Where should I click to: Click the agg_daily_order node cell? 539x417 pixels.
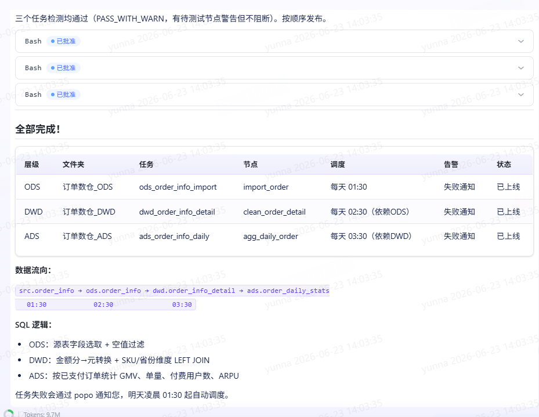tap(270, 236)
